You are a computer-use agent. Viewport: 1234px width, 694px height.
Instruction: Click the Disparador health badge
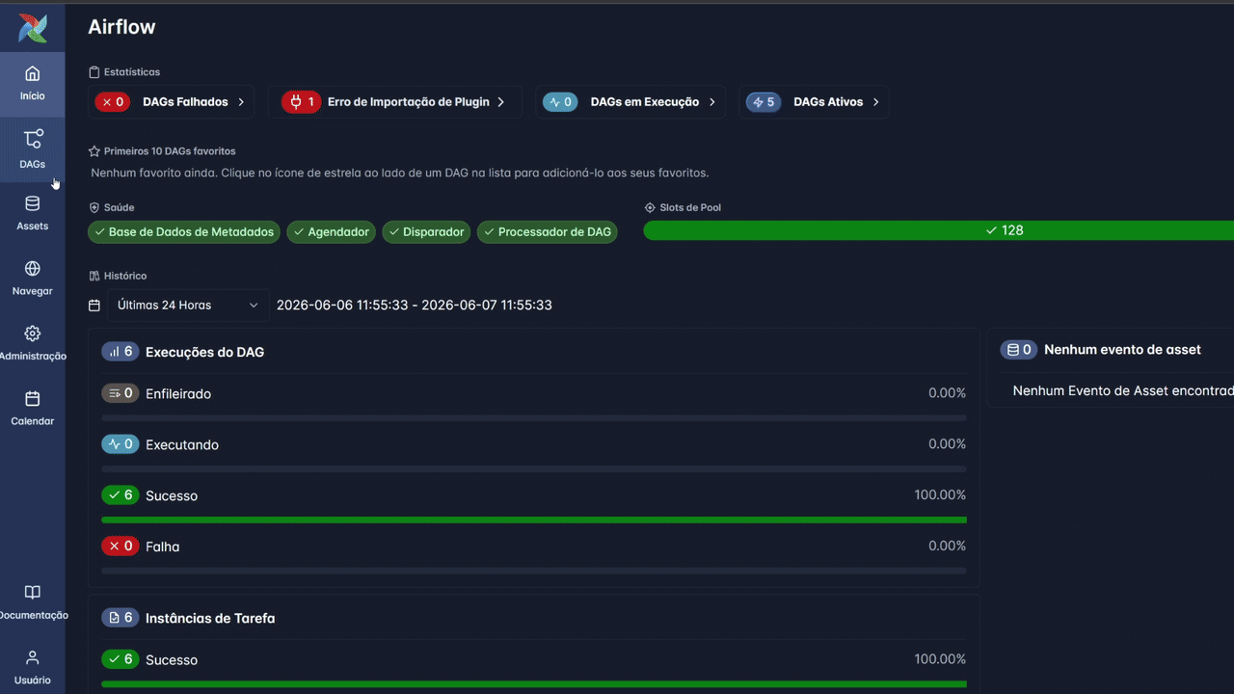[427, 232]
